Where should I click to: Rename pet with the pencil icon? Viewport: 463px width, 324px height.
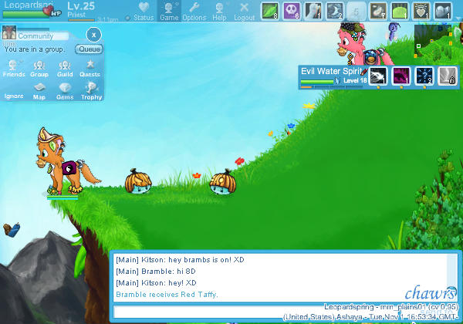click(x=364, y=72)
